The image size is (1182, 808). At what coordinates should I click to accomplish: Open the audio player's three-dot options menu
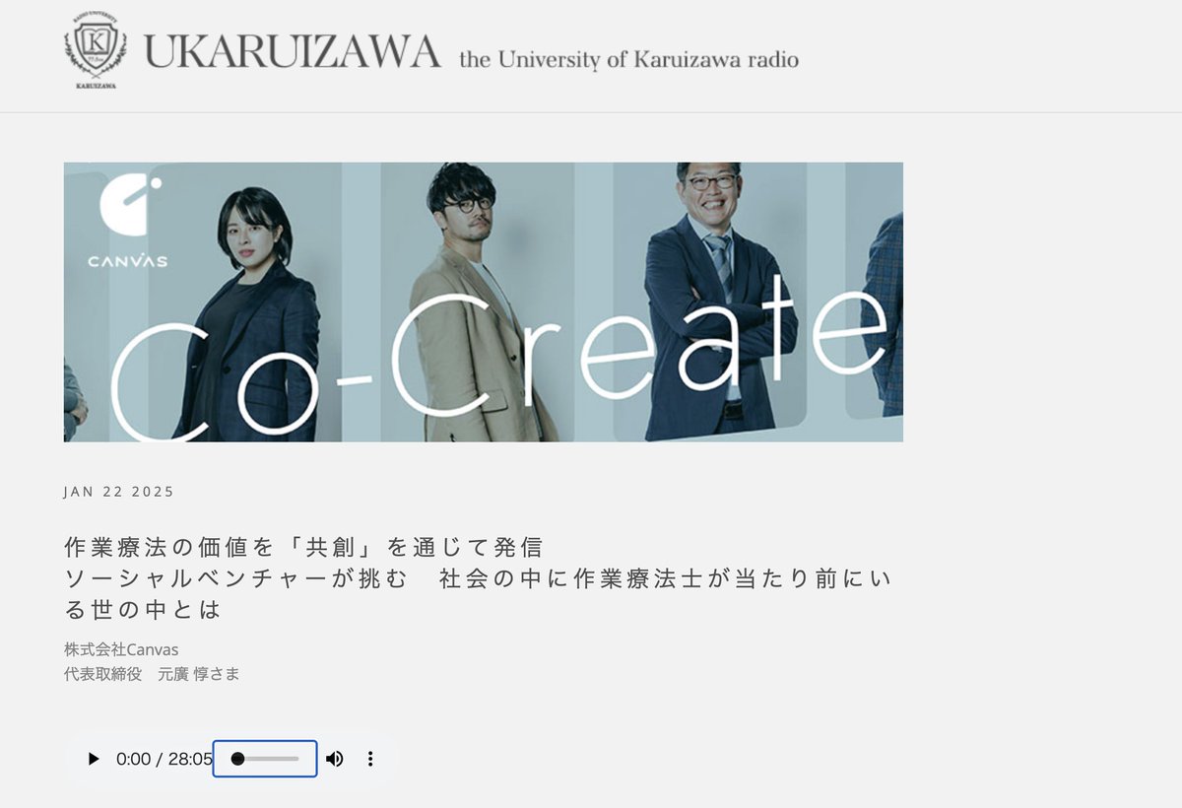click(x=370, y=759)
